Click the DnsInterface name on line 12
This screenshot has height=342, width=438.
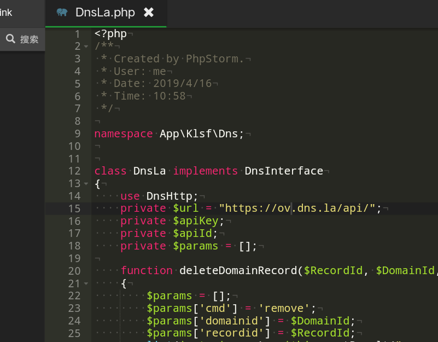(284, 171)
